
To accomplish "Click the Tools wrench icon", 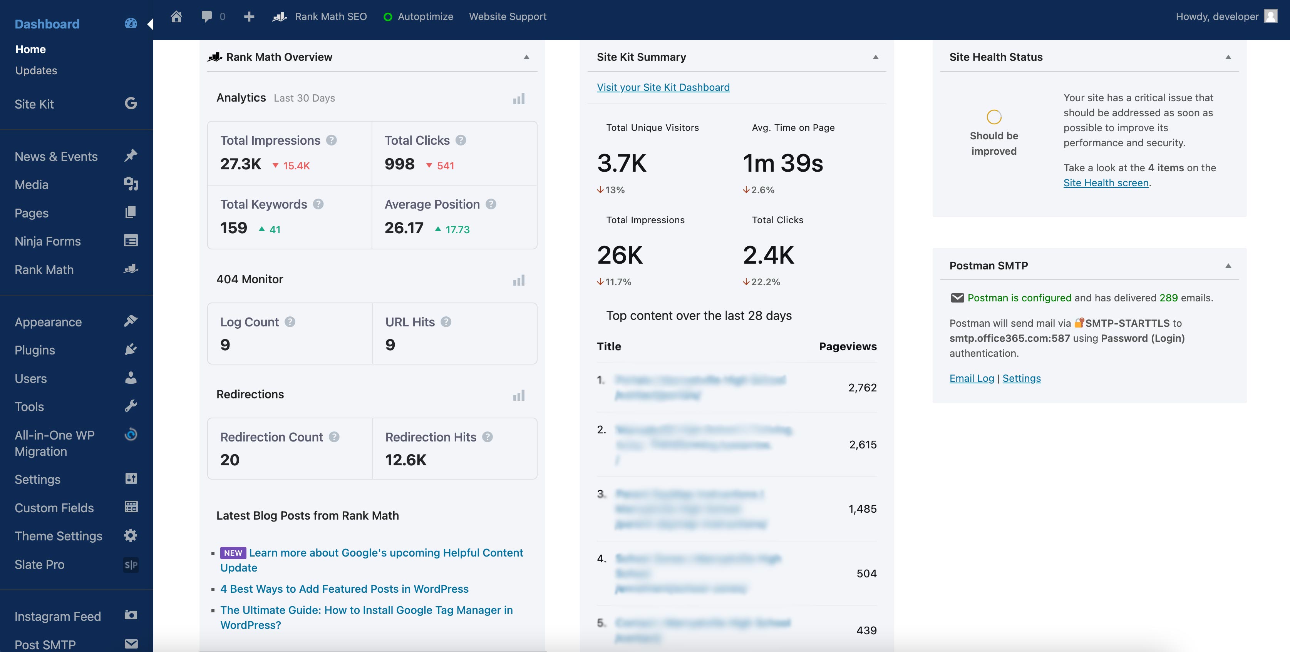I will (131, 406).
